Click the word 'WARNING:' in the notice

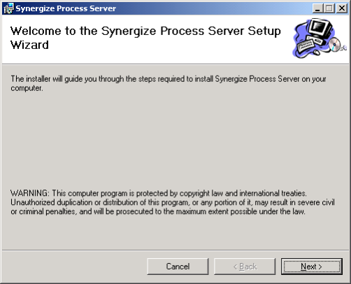30,193
